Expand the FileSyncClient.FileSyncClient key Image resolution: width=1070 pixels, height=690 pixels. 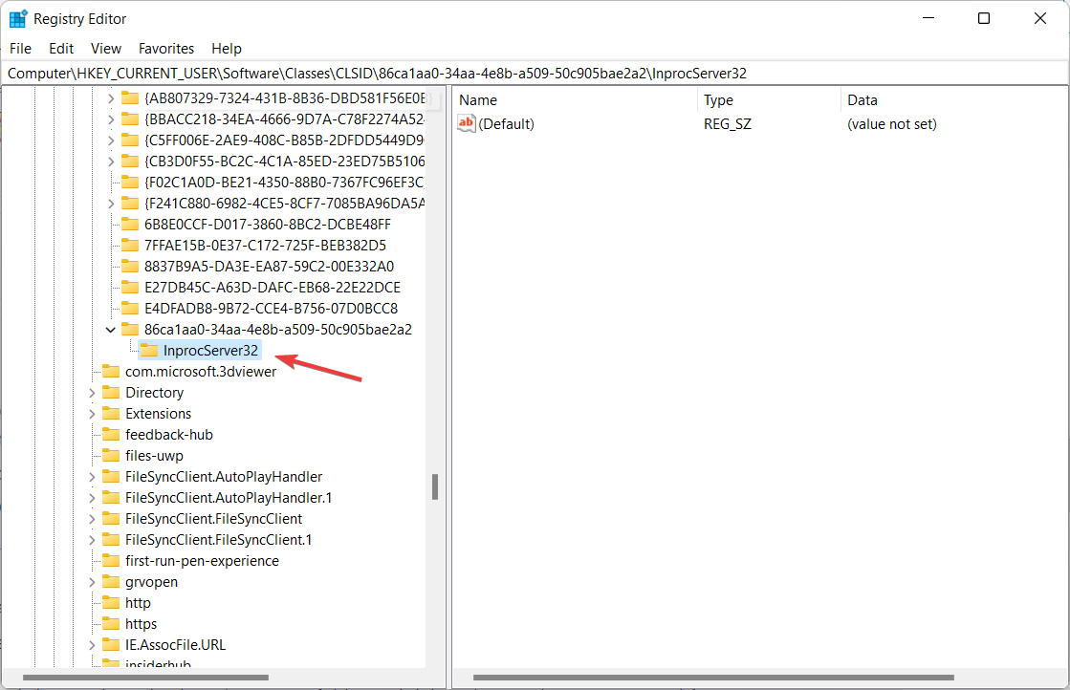click(x=92, y=520)
